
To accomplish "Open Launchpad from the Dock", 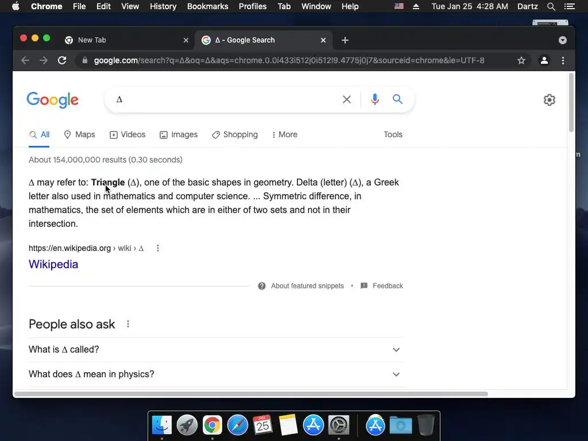I will 187,425.
